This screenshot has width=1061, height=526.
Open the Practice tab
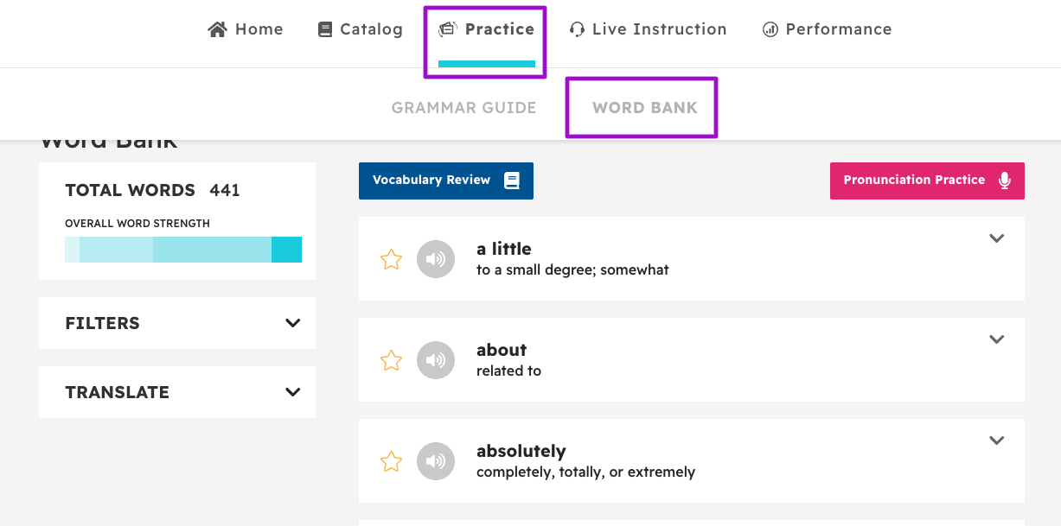[x=486, y=29]
